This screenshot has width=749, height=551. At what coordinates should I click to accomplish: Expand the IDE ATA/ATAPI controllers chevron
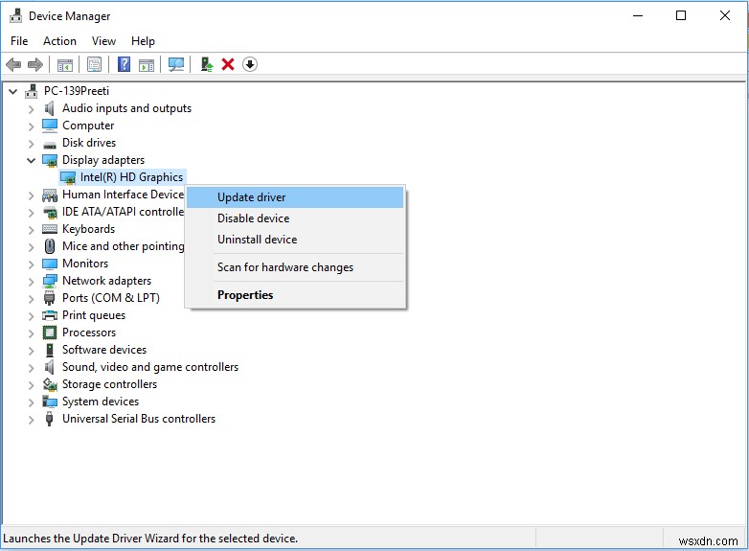31,212
